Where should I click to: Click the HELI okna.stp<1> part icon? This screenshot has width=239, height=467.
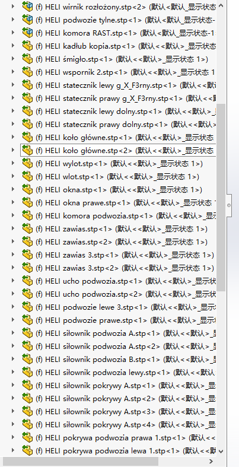tap(27, 189)
